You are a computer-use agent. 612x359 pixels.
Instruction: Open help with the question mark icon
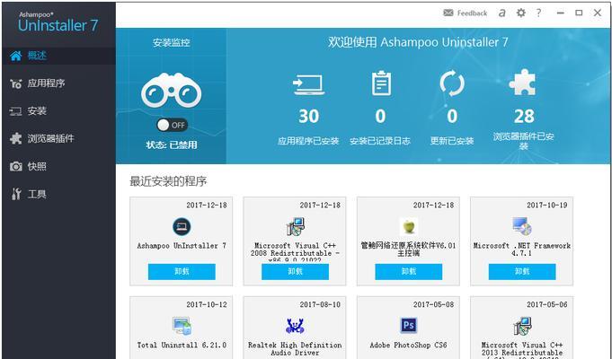(x=538, y=13)
